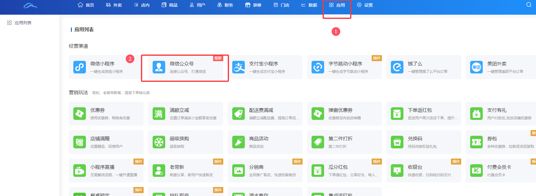Click the 分销商 icon
Viewport: 536px width, 196px height.
coord(239,171)
